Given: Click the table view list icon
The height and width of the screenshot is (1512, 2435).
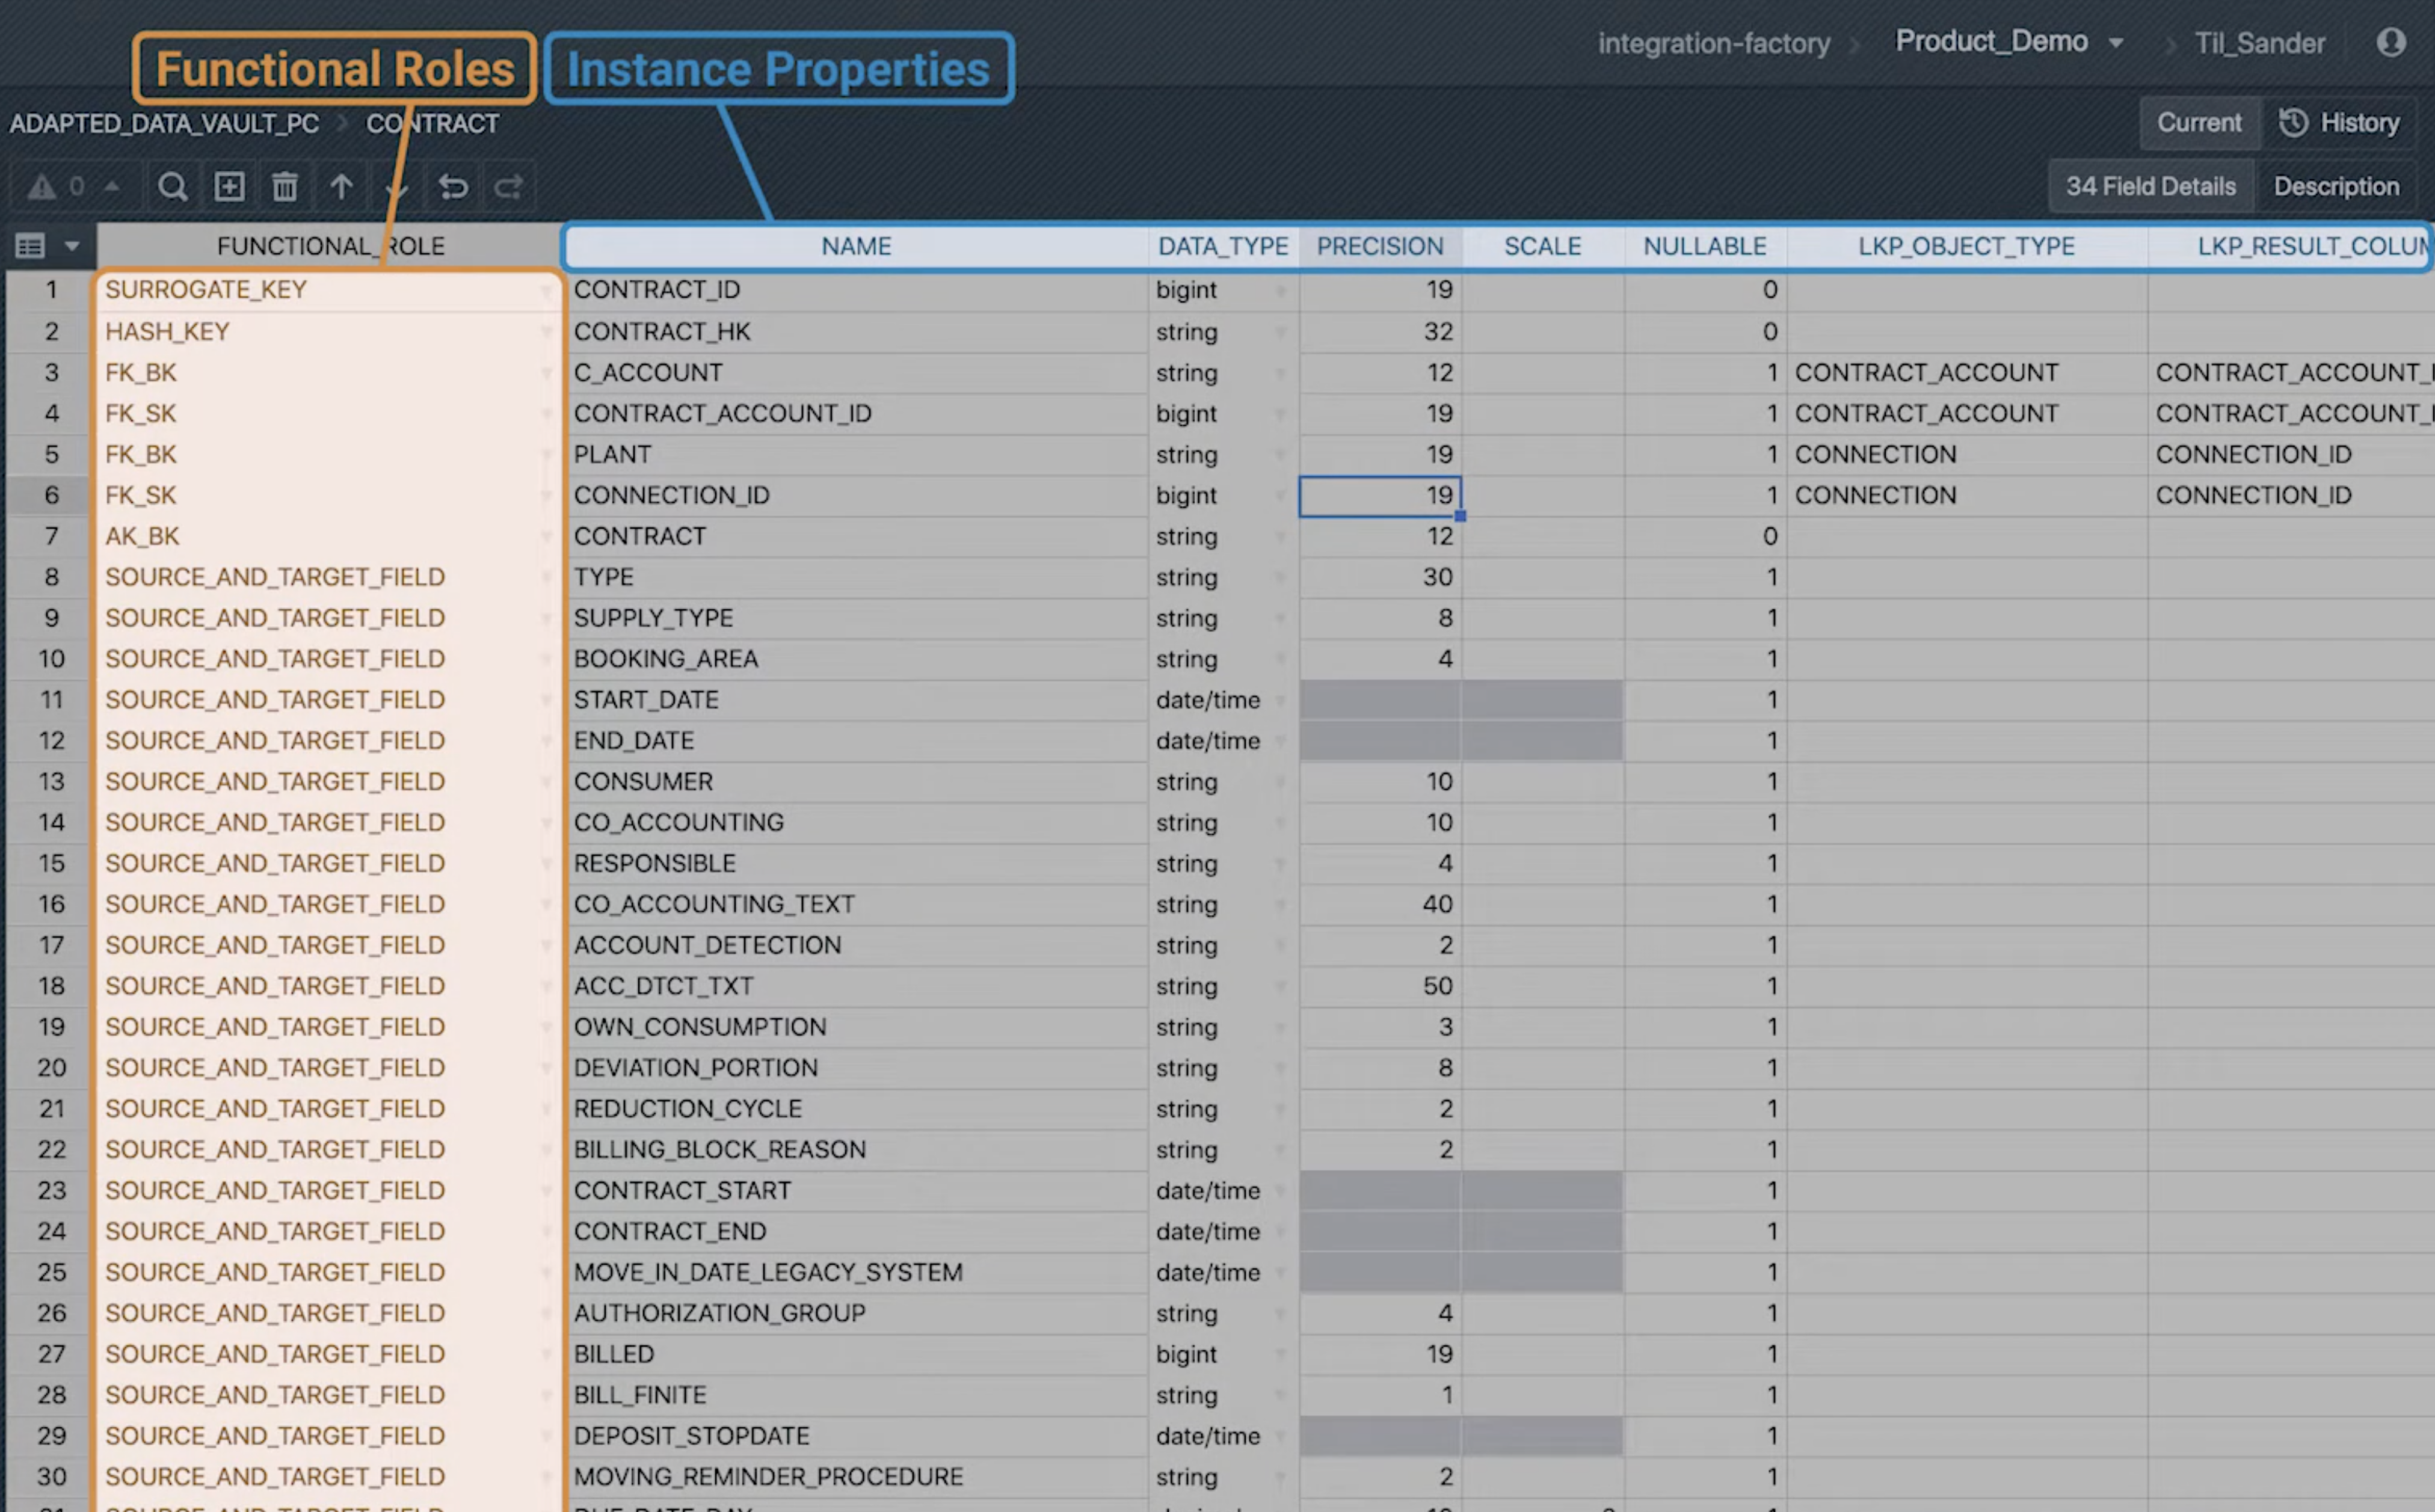Looking at the screenshot, I should 31,246.
